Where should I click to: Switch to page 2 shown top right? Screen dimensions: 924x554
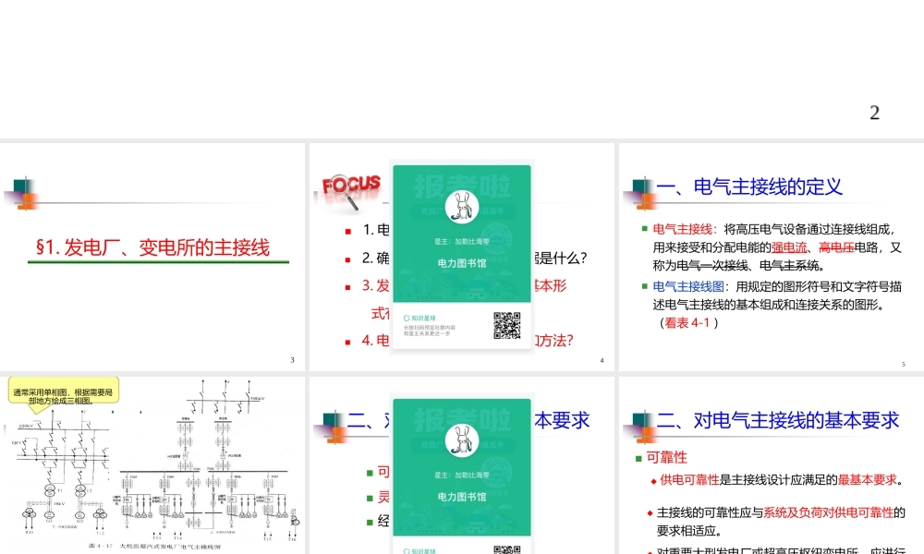click(875, 112)
